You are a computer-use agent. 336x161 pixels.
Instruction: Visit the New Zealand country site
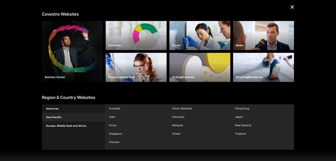click(243, 125)
